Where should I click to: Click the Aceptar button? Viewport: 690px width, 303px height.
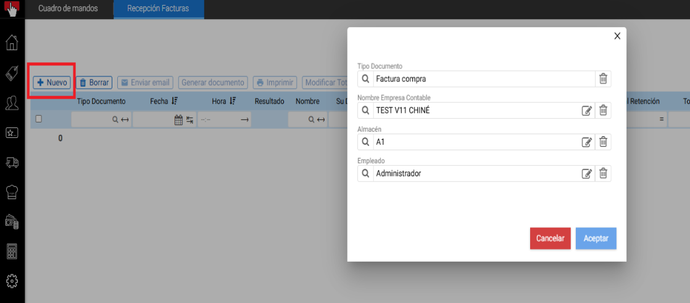[x=596, y=238]
